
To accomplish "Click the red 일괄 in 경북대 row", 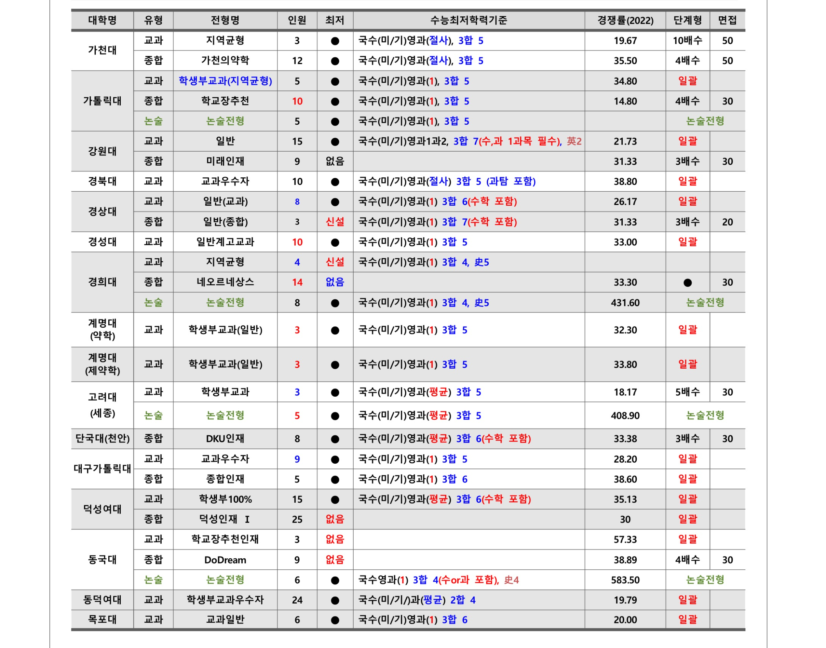I will pos(687,181).
